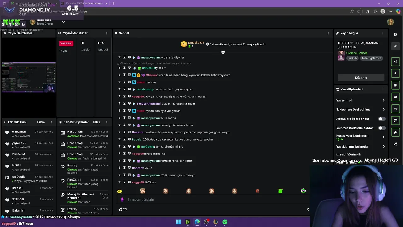Screen dimensions: 403x227
Task: Toggle the lightning activity feed sidebar icon
Action: coord(395,73)
